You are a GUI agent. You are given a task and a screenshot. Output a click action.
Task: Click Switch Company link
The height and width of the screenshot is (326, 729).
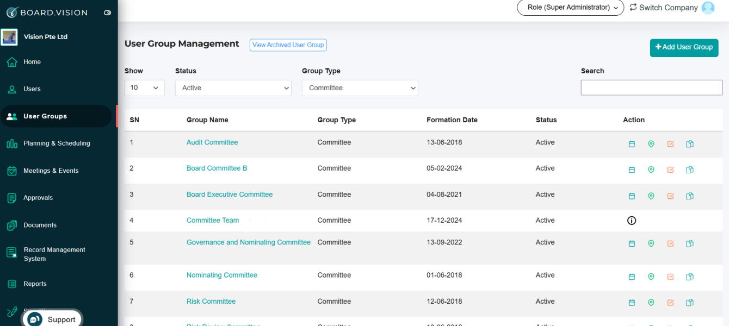click(664, 8)
